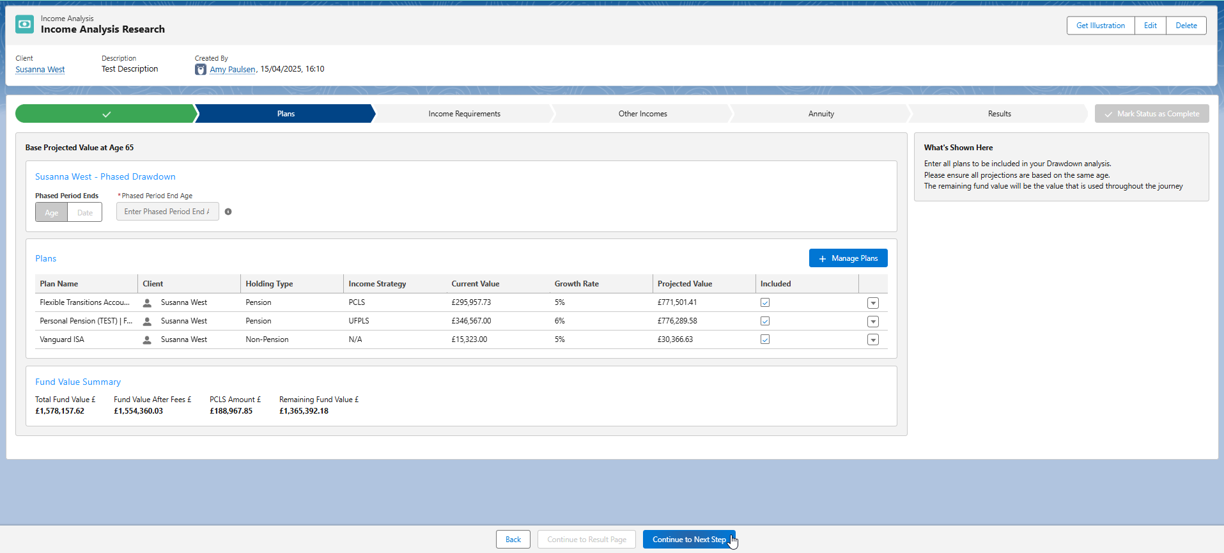
Task: Click the info icon beside Phased Period End Age
Action: pos(228,212)
